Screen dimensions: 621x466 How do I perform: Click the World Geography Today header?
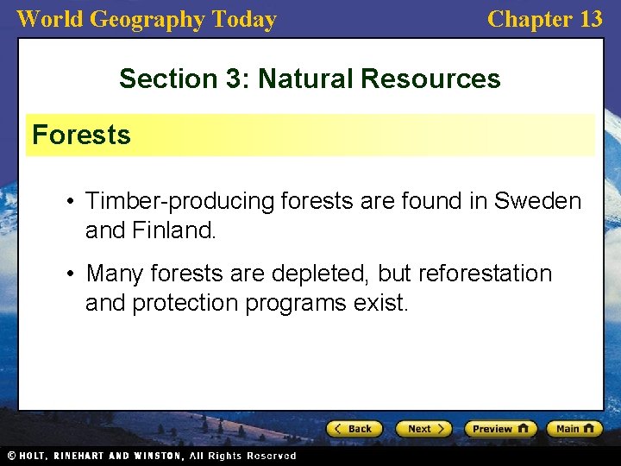coord(147,19)
